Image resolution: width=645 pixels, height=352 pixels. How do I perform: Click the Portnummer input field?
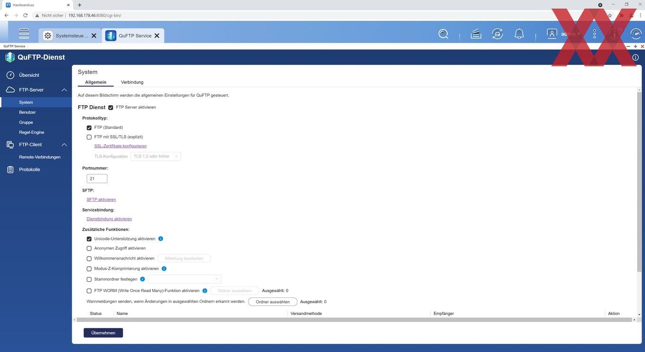tap(97, 179)
